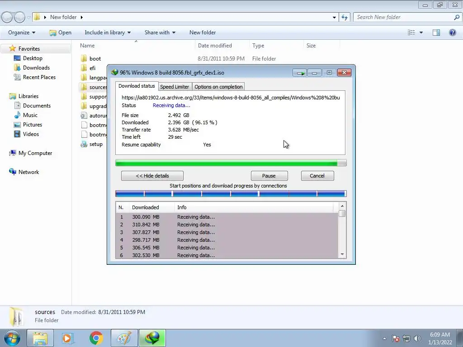Switch to the Speed Limiter tab
The image size is (463, 347).
[175, 87]
